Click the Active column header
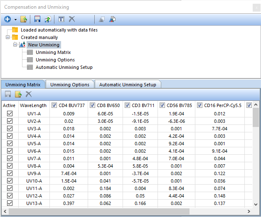The image size is (261, 217). pos(9,105)
